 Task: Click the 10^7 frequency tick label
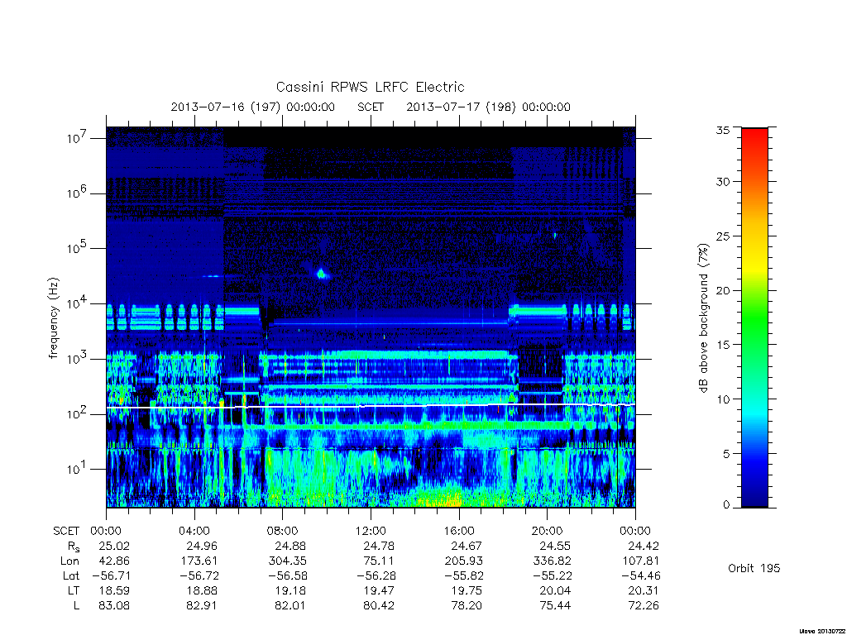[x=77, y=138]
